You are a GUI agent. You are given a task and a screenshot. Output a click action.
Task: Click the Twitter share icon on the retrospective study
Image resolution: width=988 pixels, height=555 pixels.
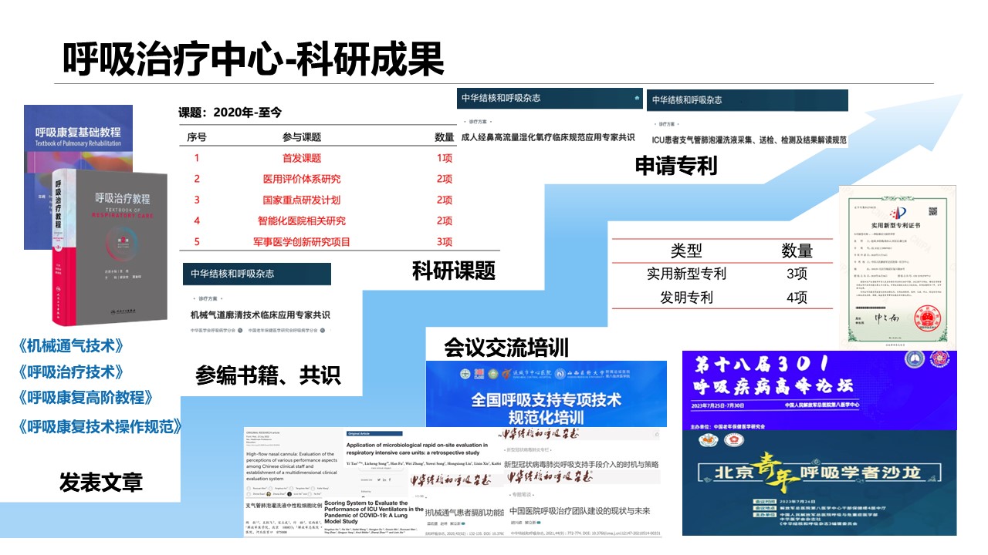(x=379, y=479)
